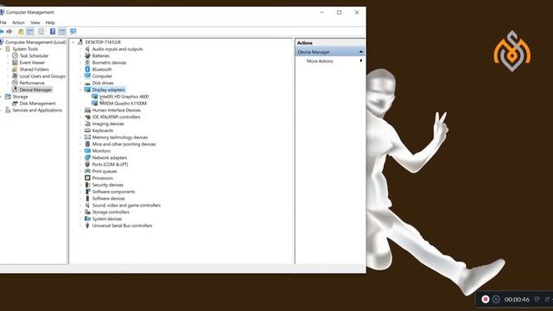553x311 pixels.
Task: Click the Performance icon in console tree
Action: [x=15, y=83]
